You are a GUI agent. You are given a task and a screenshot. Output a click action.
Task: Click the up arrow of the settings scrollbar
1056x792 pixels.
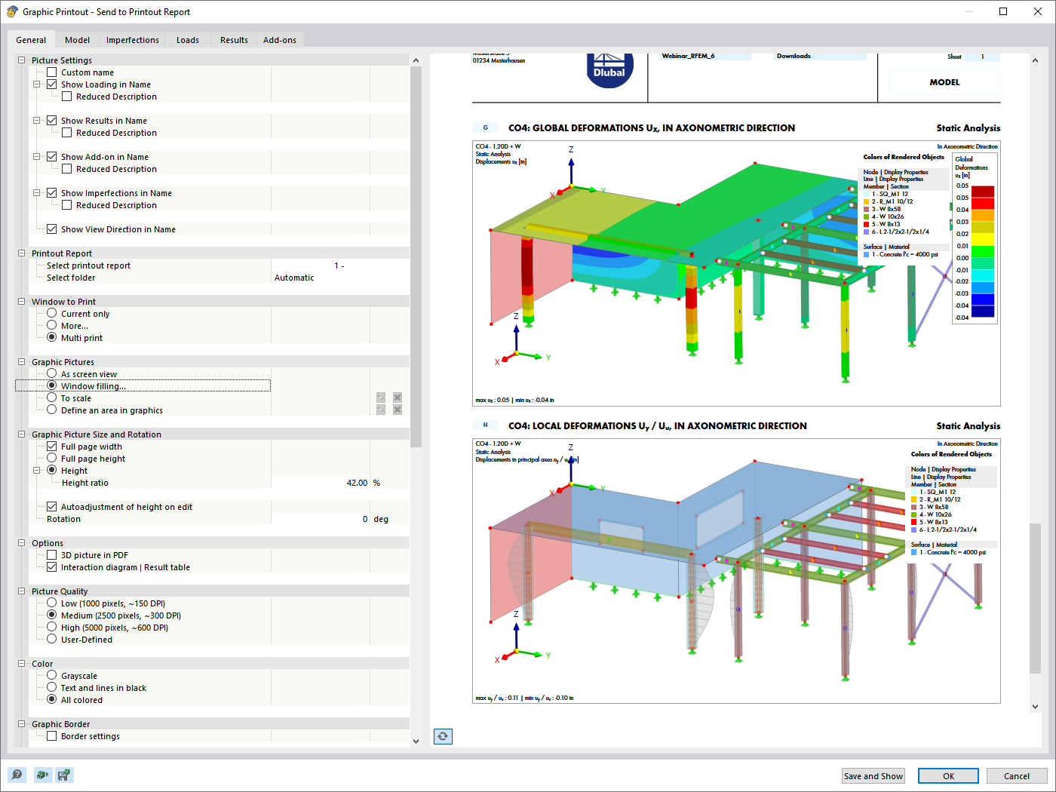[416, 60]
